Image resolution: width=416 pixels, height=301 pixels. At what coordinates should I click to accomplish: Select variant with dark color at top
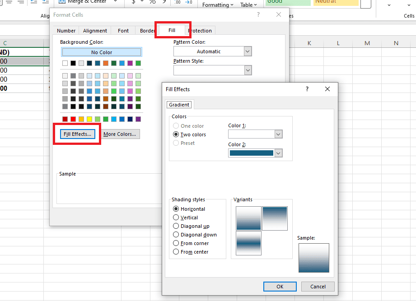point(275,218)
